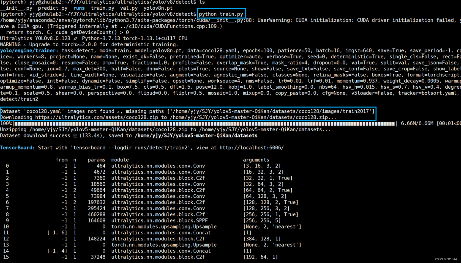Click 'predict.py' in the file listing
The height and width of the screenshot is (263, 461).
pos(53,8)
